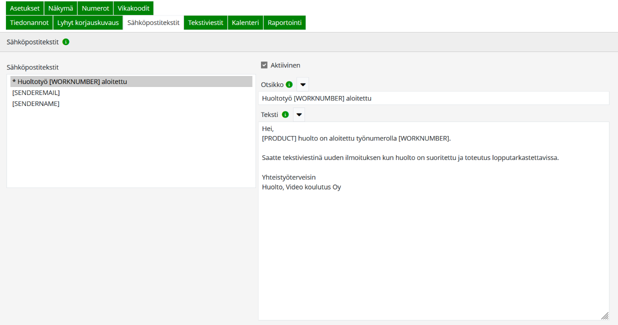Go to the Raportointi tab
This screenshot has height=325, width=618.
tap(284, 22)
